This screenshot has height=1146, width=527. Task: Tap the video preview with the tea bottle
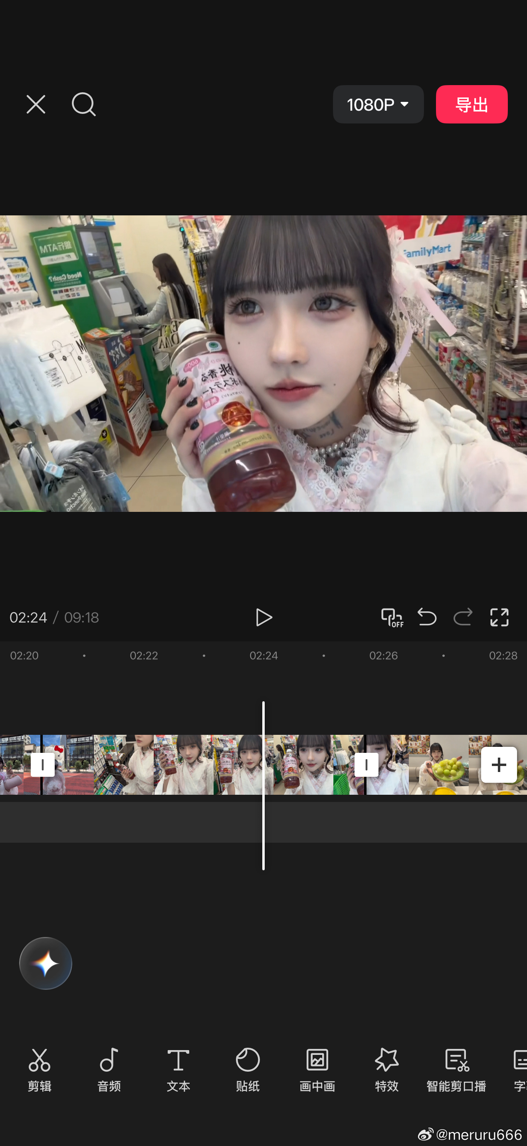[x=263, y=364]
